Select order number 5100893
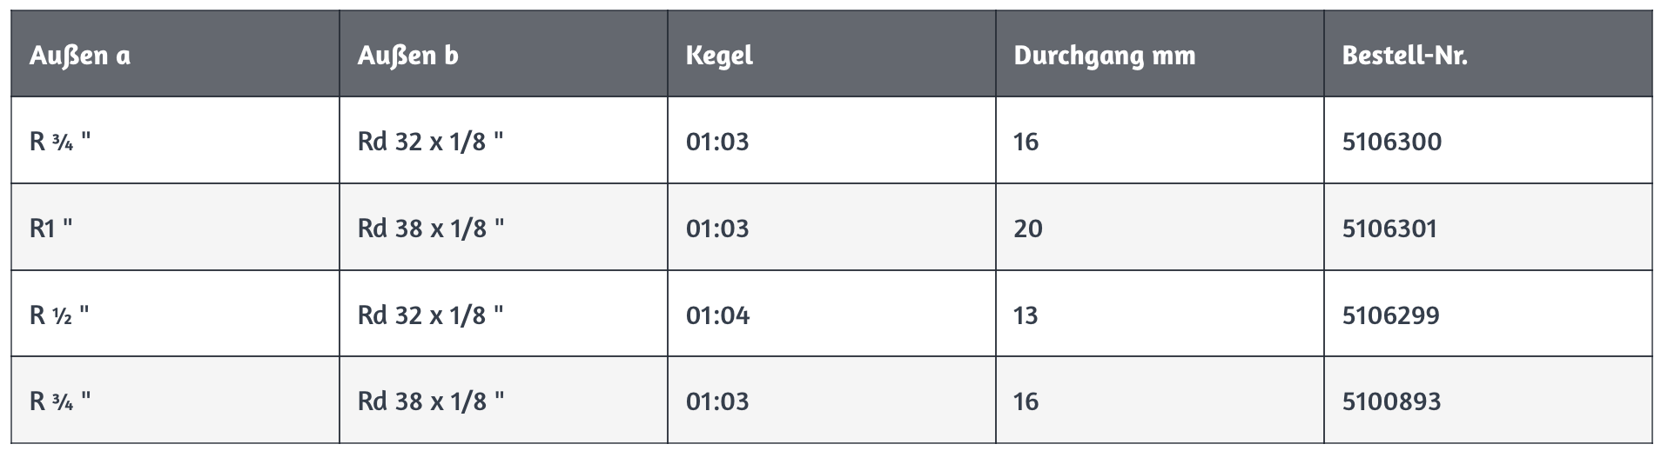Image resolution: width=1668 pixels, height=464 pixels. (x=1391, y=401)
